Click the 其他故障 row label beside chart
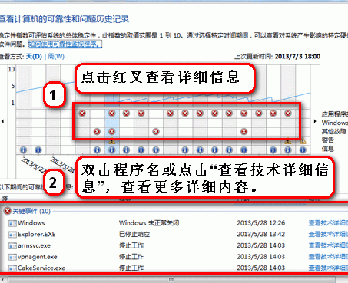Viewport: 348px width, 283px height. pyautogui.click(x=334, y=131)
